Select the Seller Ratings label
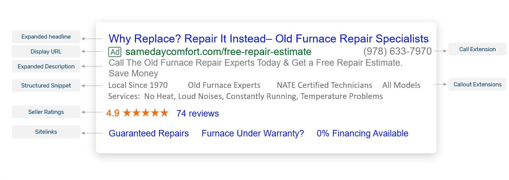The image size is (509, 180). (46, 112)
